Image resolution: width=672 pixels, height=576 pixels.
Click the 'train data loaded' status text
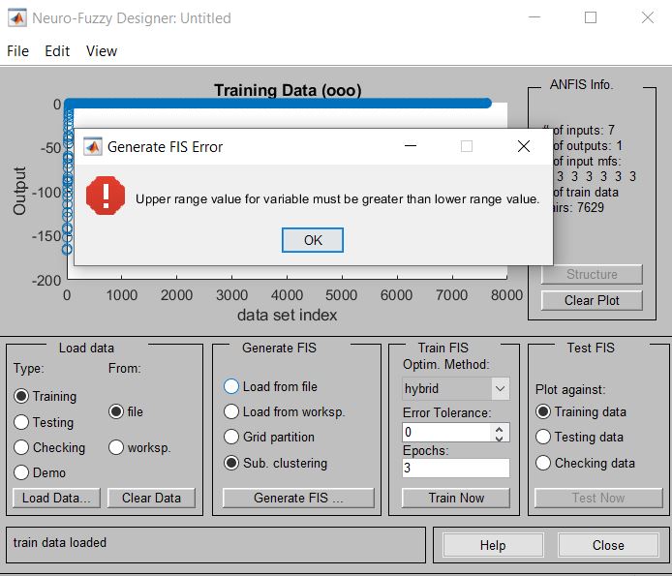(x=60, y=542)
